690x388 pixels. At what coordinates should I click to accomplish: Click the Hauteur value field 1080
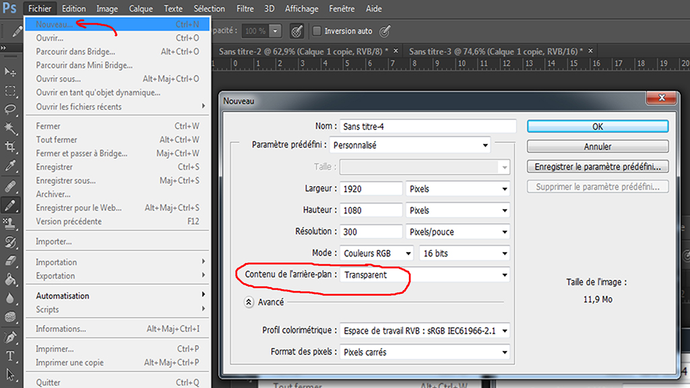[x=371, y=210]
